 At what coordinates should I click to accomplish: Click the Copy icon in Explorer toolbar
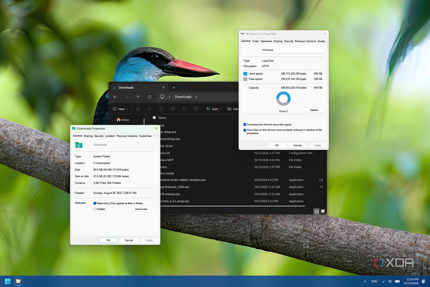tap(150, 109)
